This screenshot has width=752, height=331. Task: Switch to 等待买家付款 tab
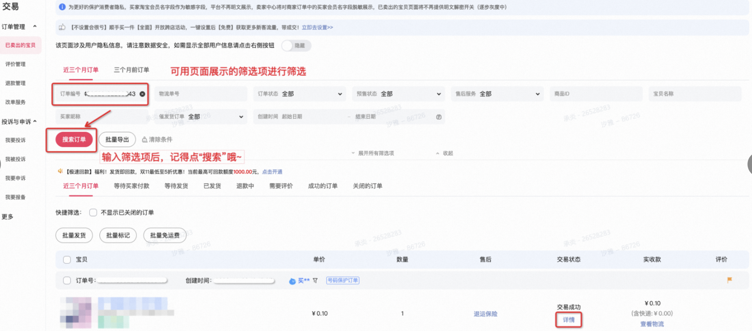(131, 186)
